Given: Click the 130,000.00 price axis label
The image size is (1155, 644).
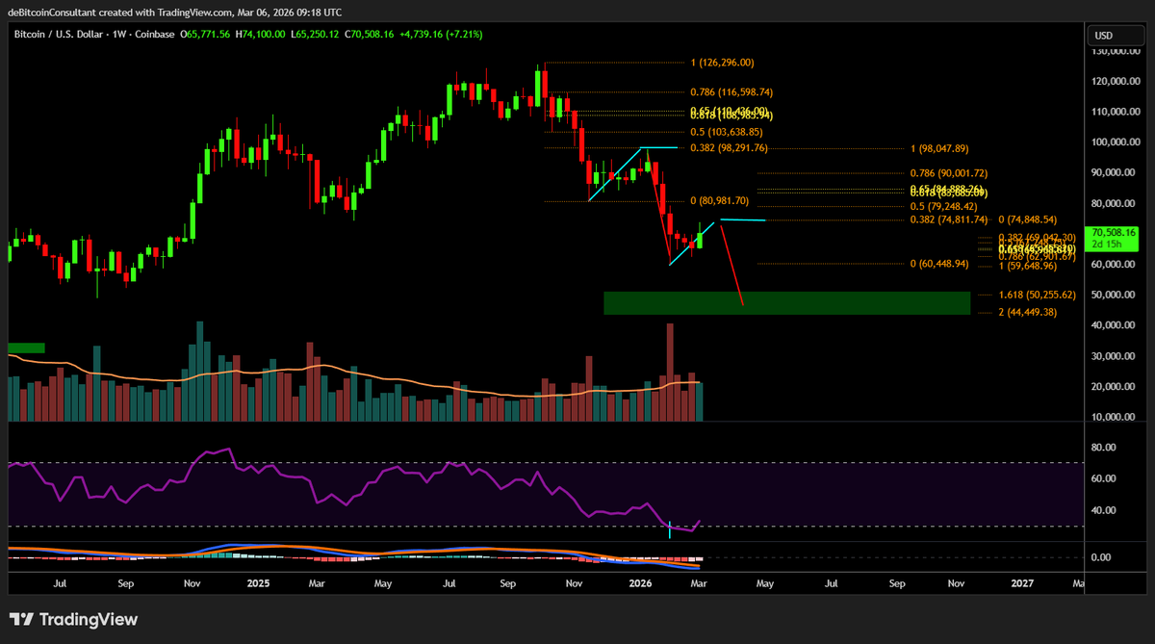Looking at the screenshot, I should [x=1116, y=50].
